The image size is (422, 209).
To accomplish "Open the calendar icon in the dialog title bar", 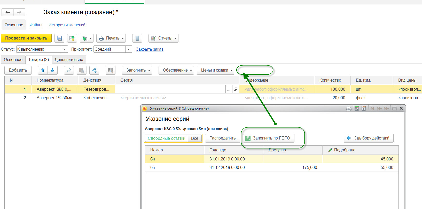I will (364, 109).
